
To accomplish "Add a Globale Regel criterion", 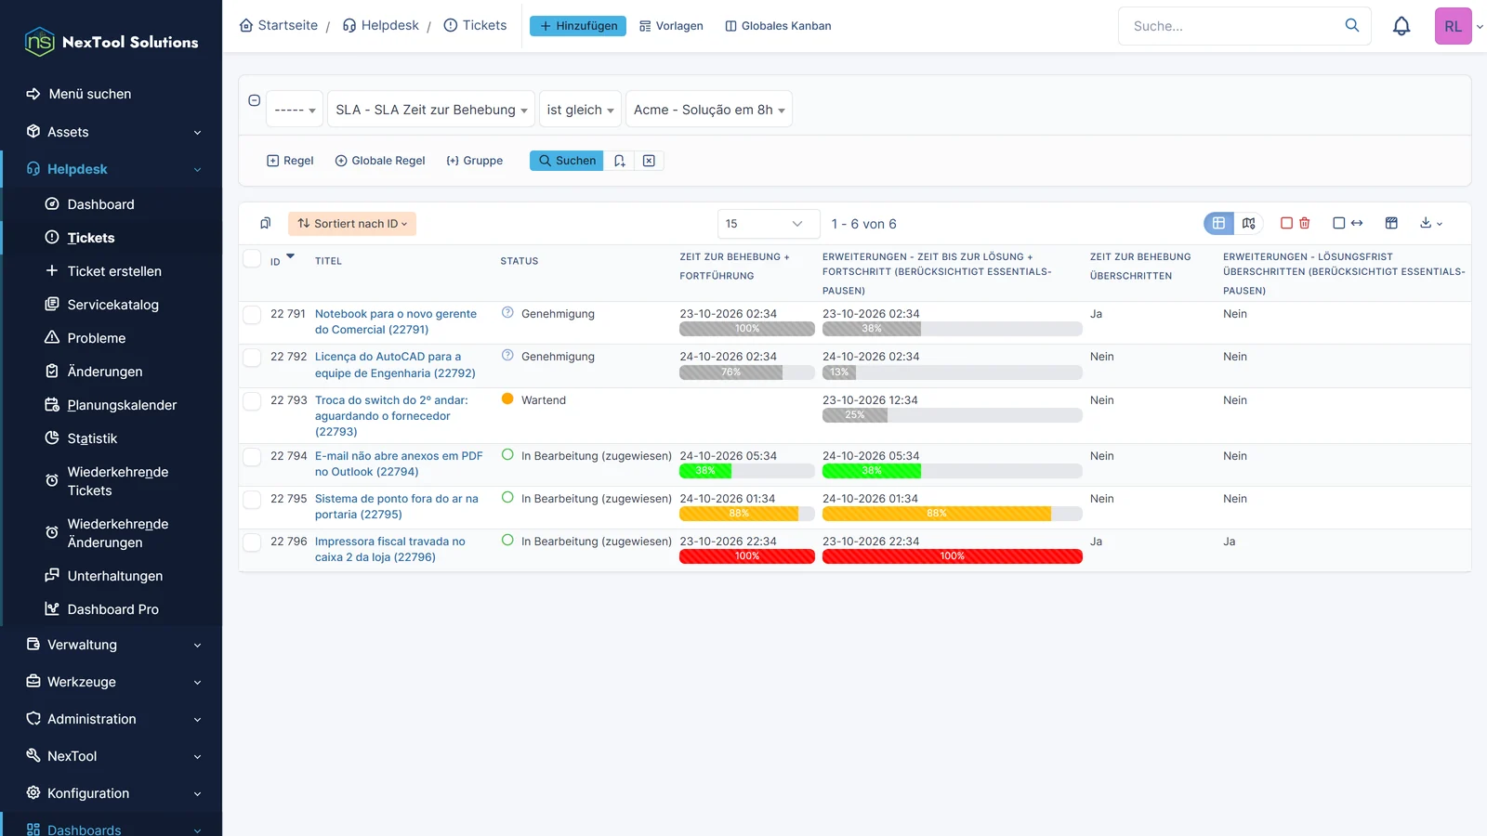I will 380,161.
